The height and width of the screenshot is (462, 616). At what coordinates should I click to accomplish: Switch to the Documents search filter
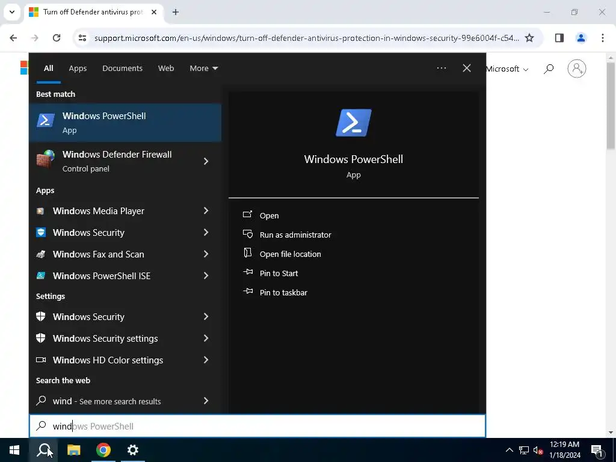(x=122, y=69)
